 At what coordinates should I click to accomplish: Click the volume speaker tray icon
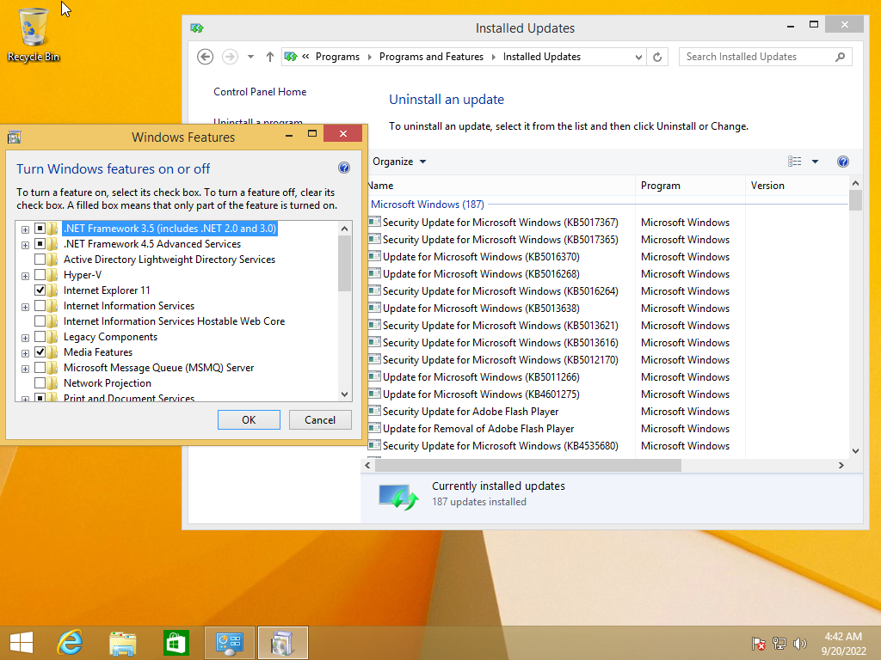[x=799, y=643]
